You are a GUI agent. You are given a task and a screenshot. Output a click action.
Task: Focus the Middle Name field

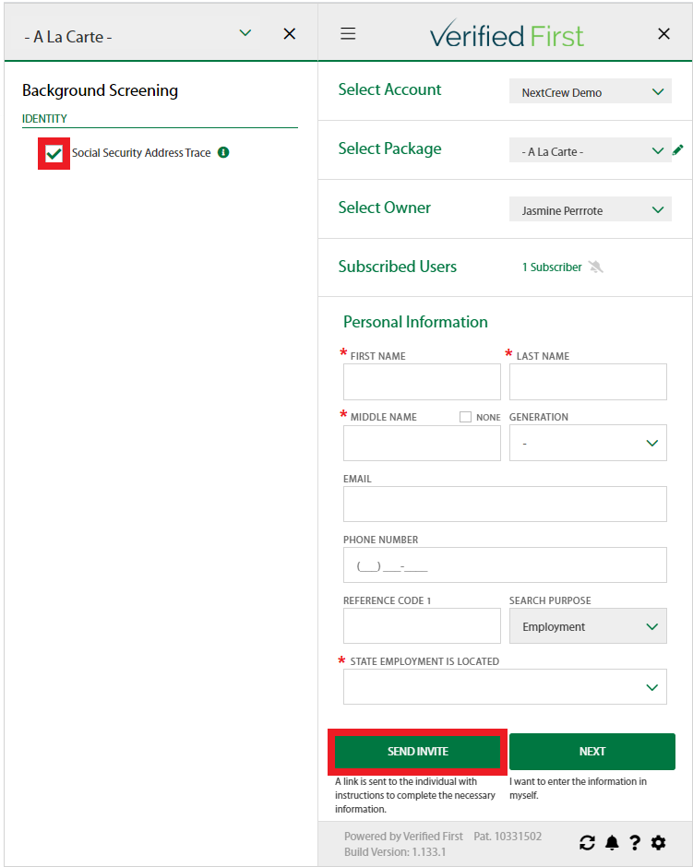(422, 443)
